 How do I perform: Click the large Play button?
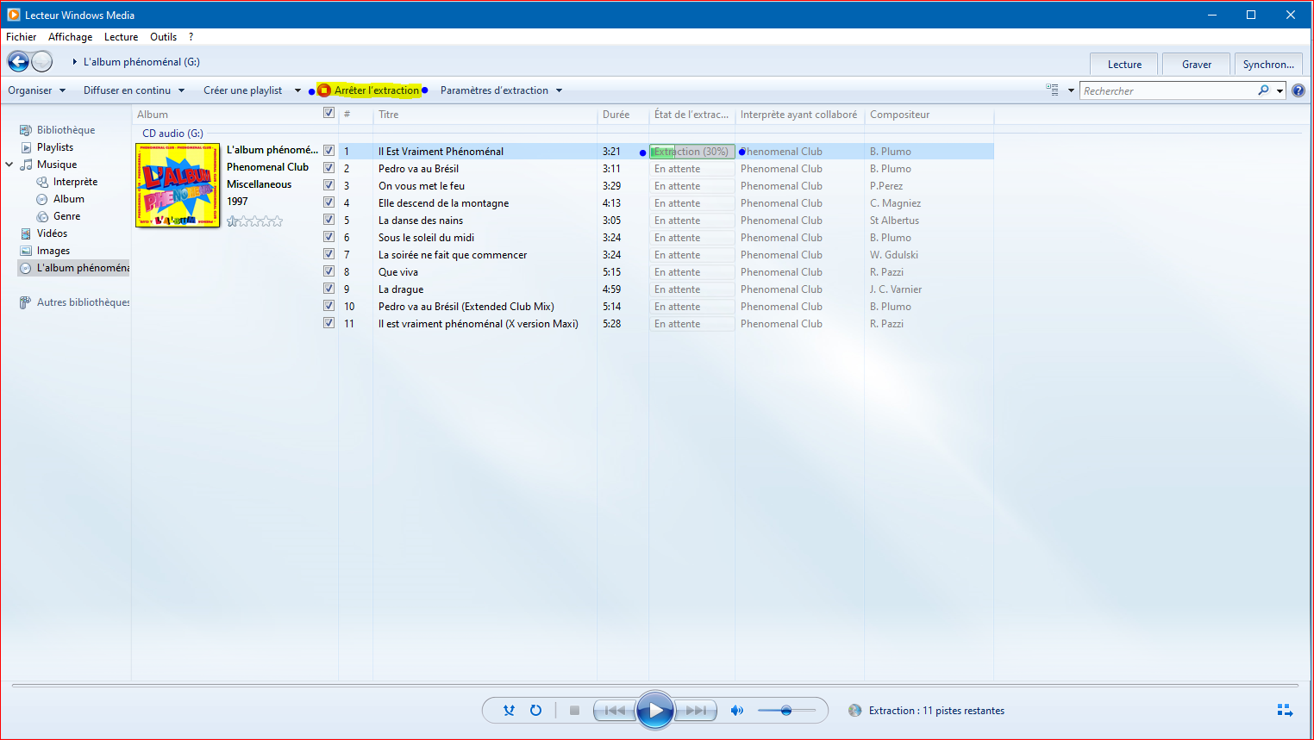655,711
